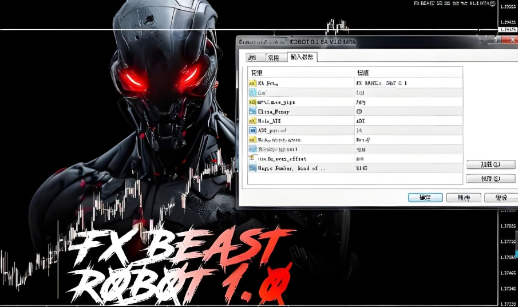518x307 pixels.
Task: Click the icon beside the ADX_period row
Action: pyautogui.click(x=252, y=131)
